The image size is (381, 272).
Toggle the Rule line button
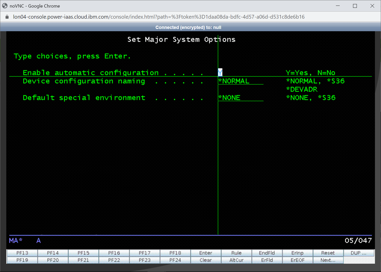point(236,253)
